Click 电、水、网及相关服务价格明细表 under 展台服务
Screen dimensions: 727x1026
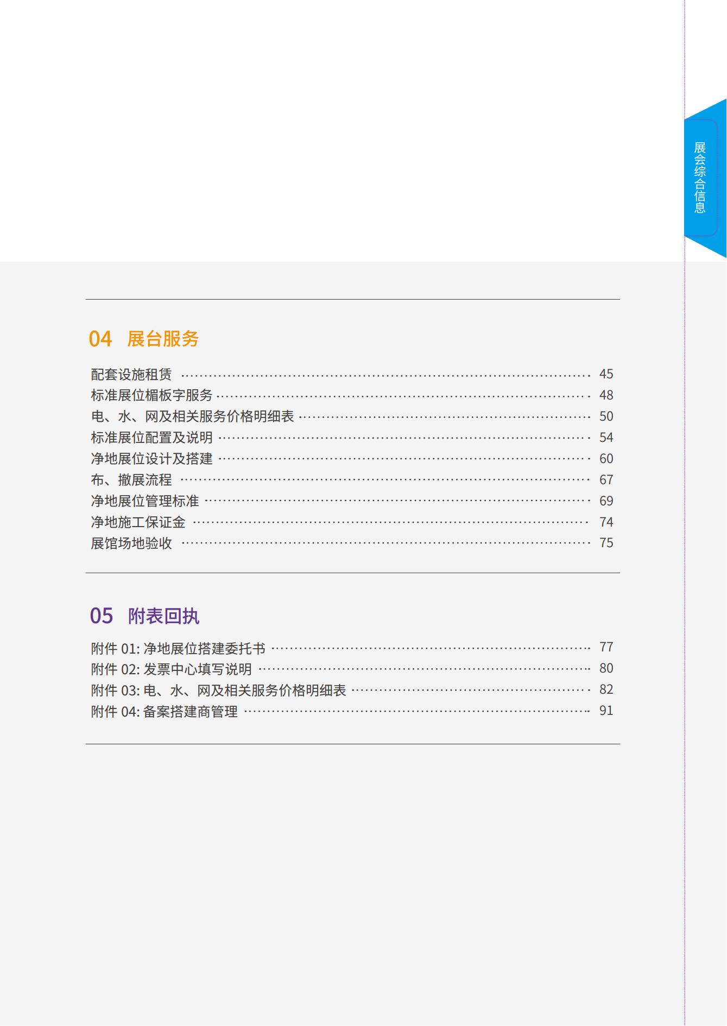point(192,416)
